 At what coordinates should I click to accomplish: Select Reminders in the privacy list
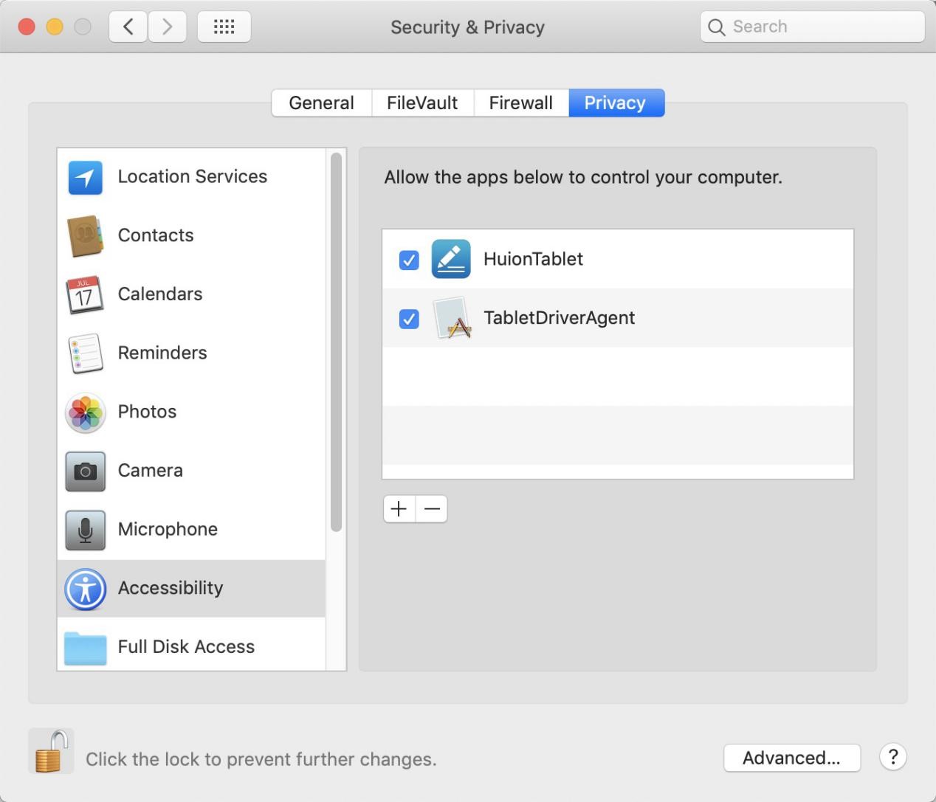191,353
